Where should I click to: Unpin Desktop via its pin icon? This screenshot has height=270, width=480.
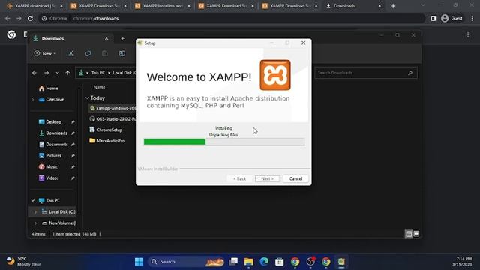tap(73, 121)
